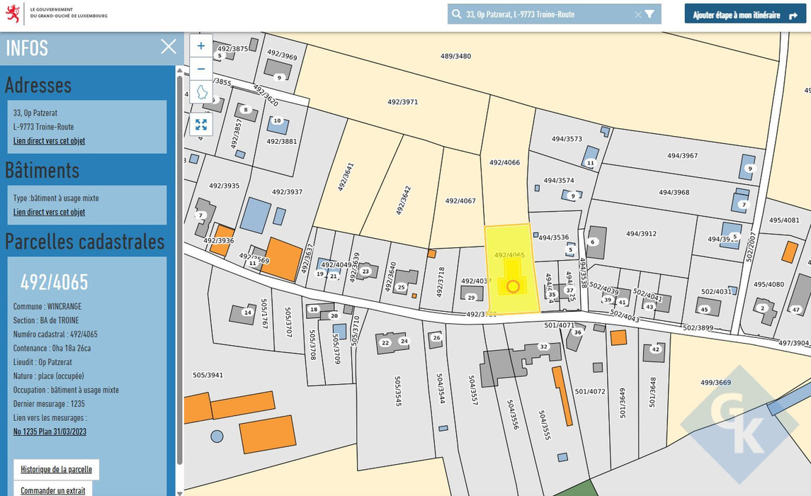This screenshot has width=811, height=496.
Task: Open search filter options funnel
Action: [x=650, y=14]
